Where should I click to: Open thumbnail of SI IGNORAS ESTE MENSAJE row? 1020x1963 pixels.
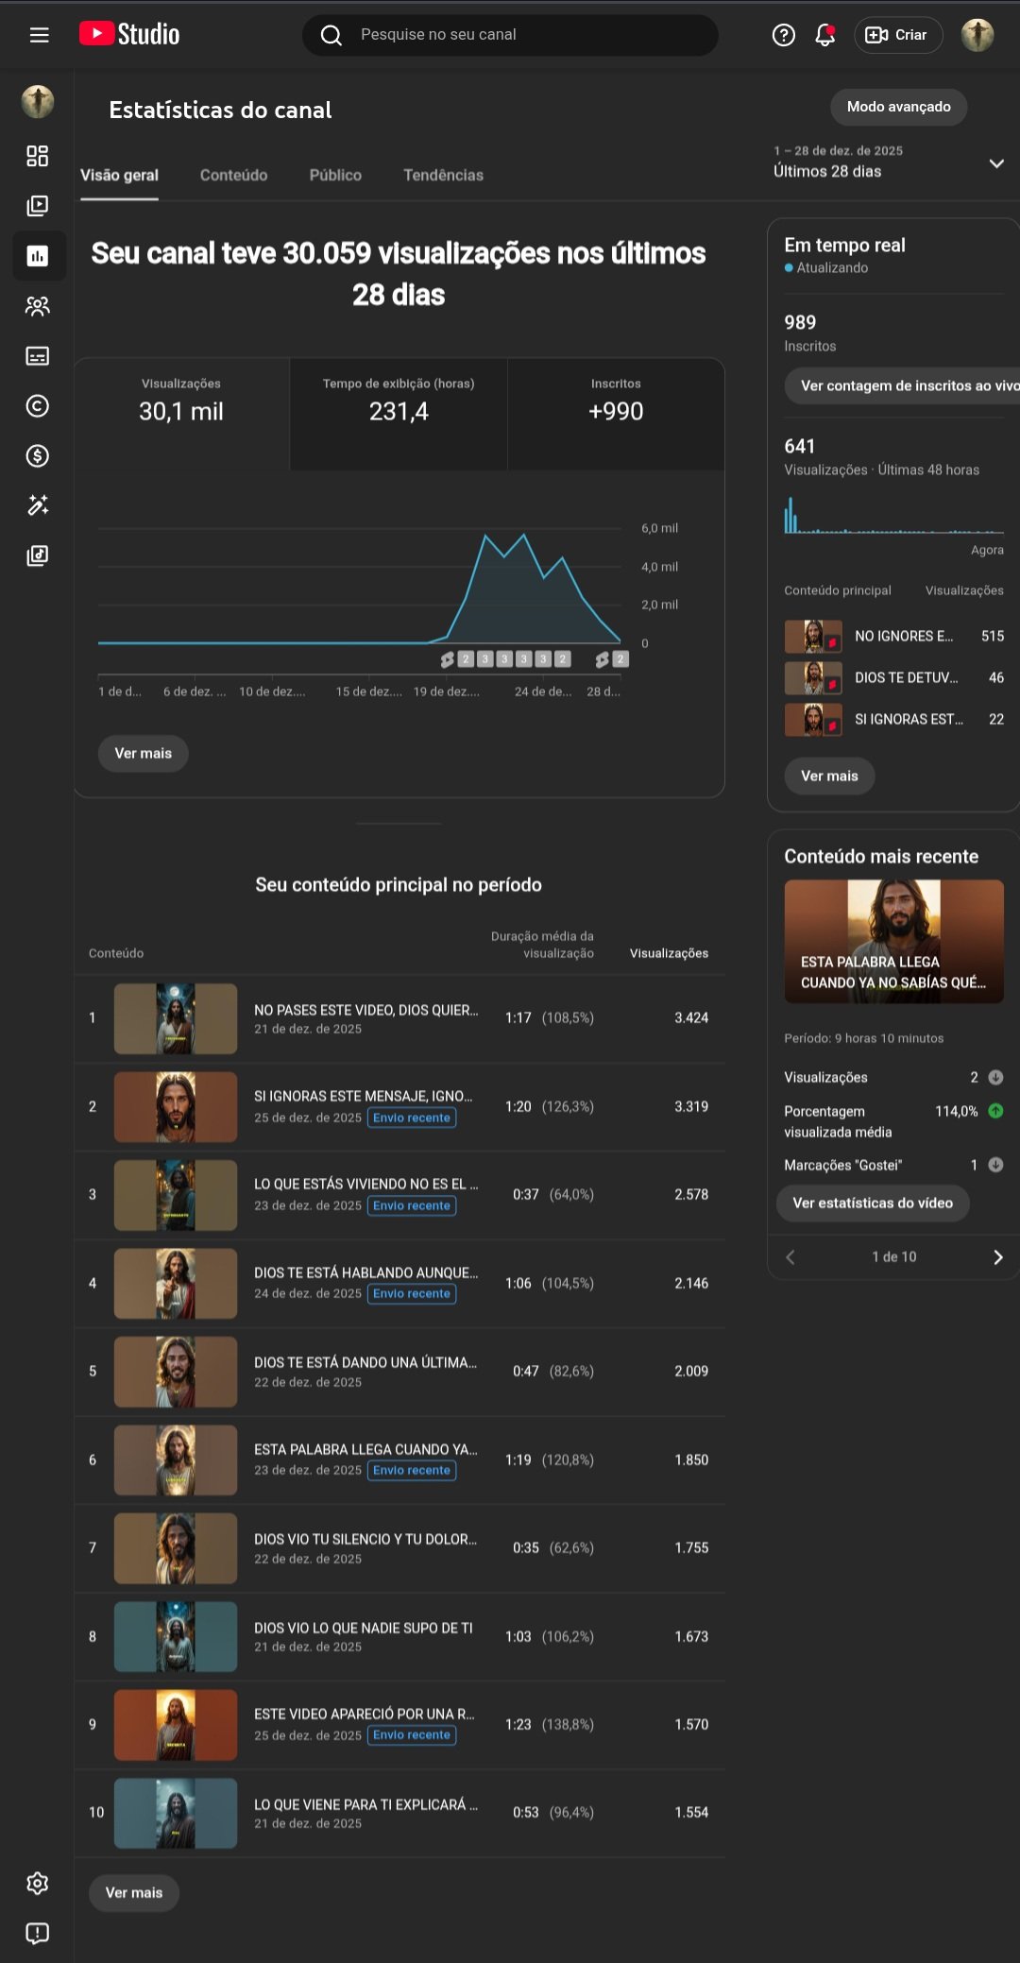[176, 1107]
